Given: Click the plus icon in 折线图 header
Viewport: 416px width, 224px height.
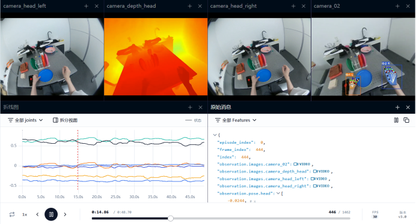Looking at the screenshot, I should click(x=190, y=107).
